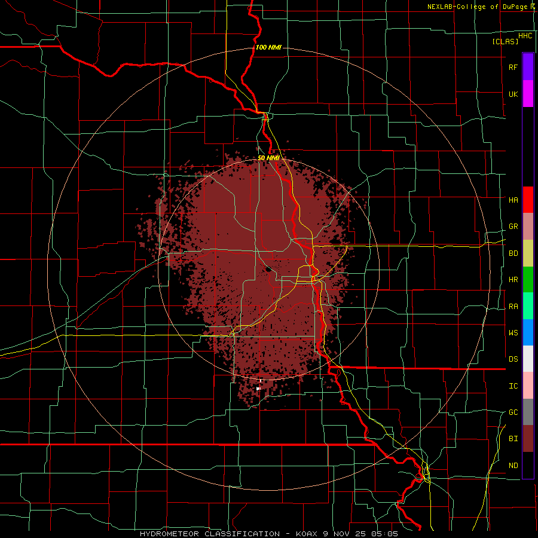Click the WS legend label
The image size is (538, 538).
[513, 333]
